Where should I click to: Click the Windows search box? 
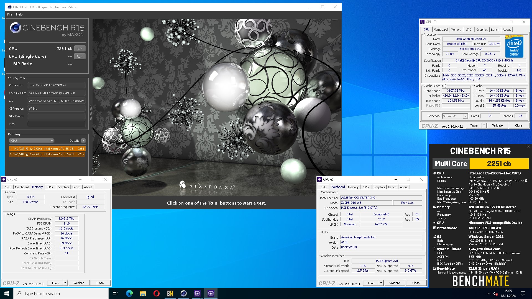61,293
